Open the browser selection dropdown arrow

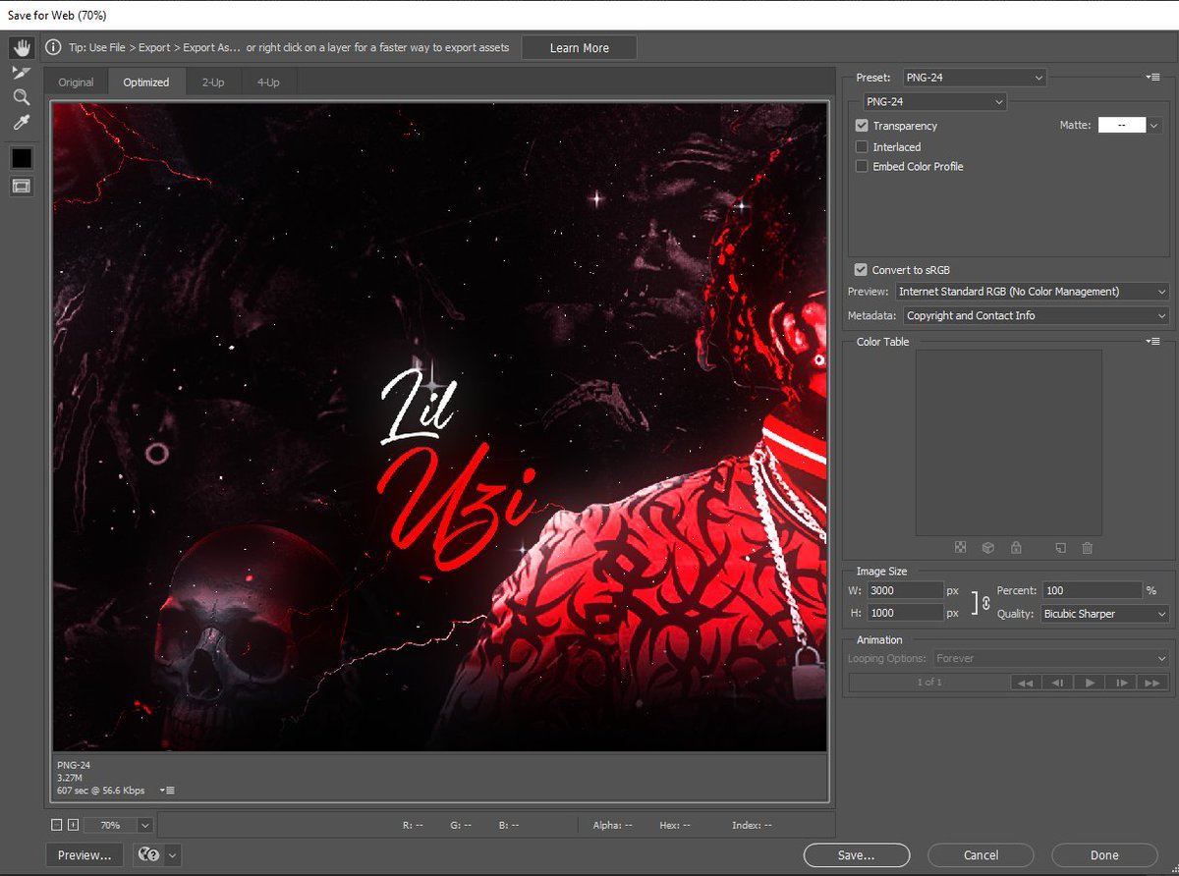click(173, 855)
